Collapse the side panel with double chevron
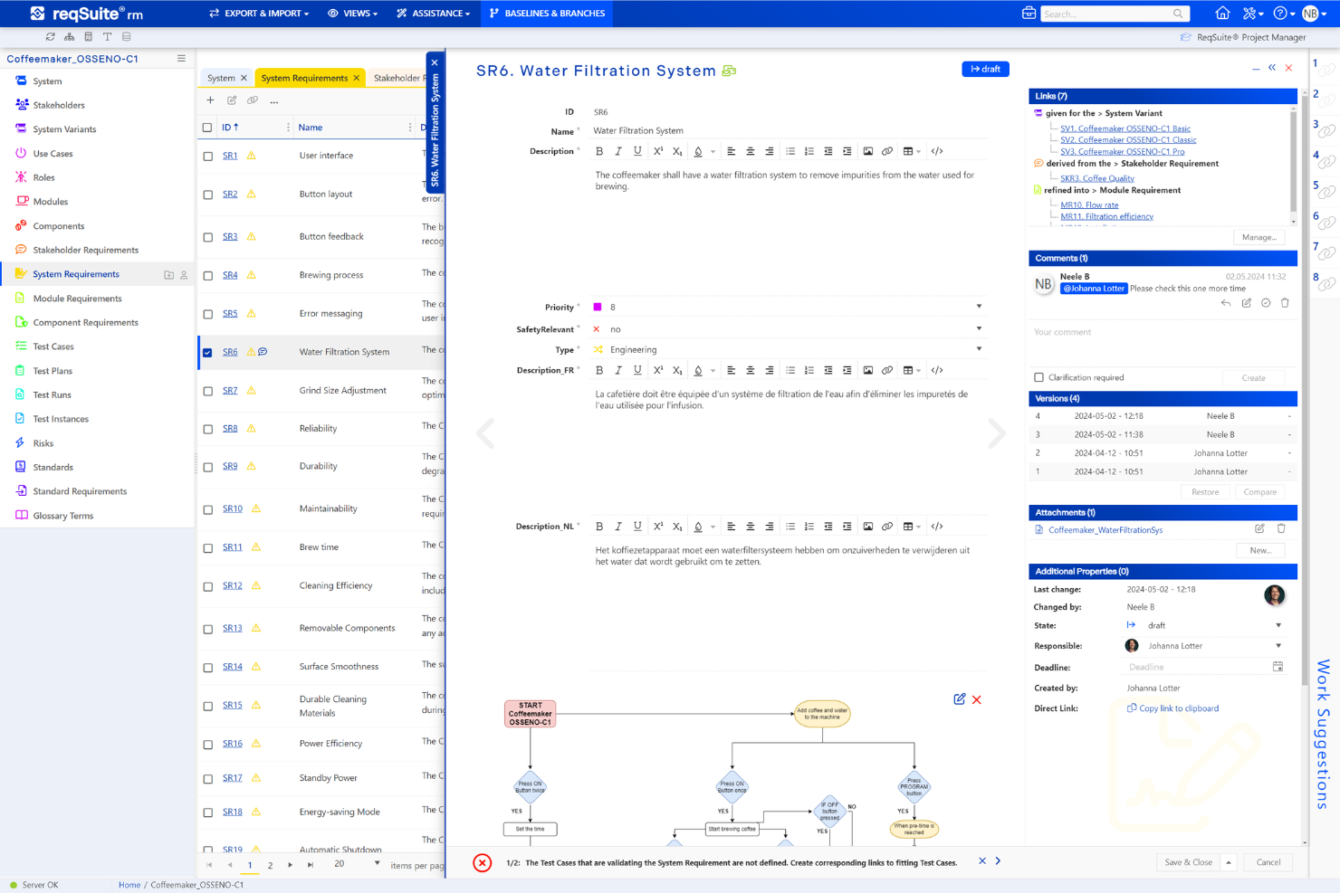The width and height of the screenshot is (1340, 893). pyautogui.click(x=1272, y=68)
